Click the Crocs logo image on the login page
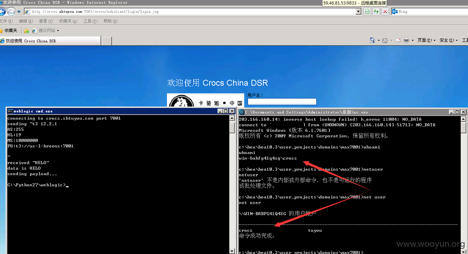 click(x=205, y=101)
